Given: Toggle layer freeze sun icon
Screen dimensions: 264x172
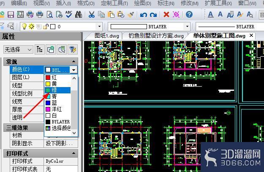Looking at the screenshot, I should [32, 27].
